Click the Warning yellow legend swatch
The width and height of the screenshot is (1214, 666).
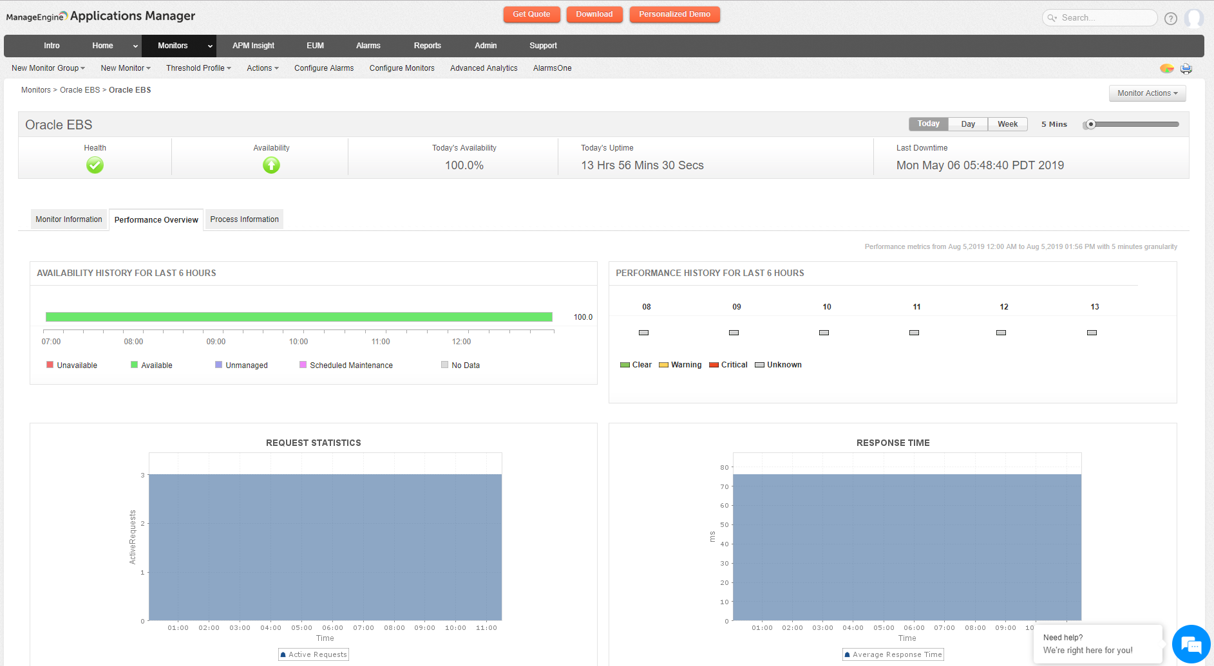coord(663,365)
